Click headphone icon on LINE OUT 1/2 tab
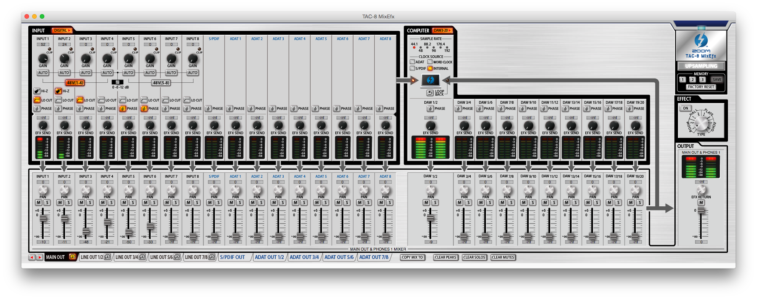This screenshot has height=299, width=757. click(107, 257)
